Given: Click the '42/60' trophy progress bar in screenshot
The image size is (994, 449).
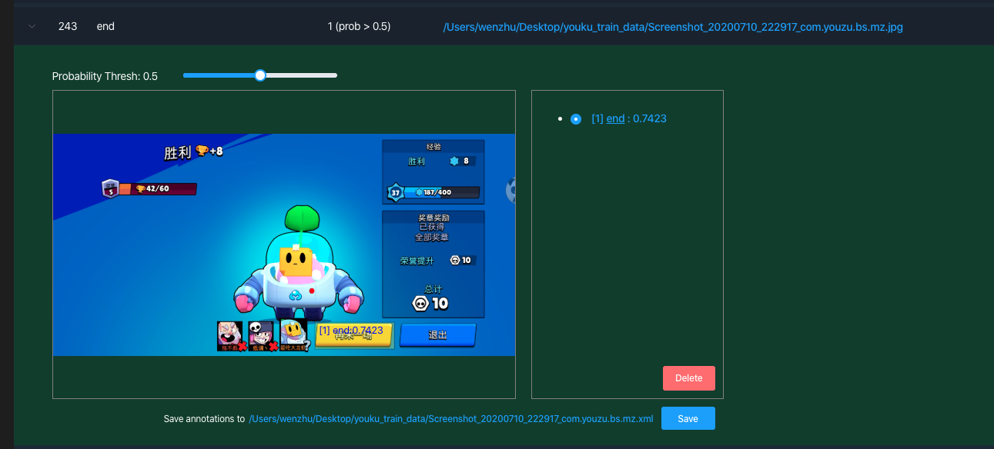Looking at the screenshot, I should [158, 189].
